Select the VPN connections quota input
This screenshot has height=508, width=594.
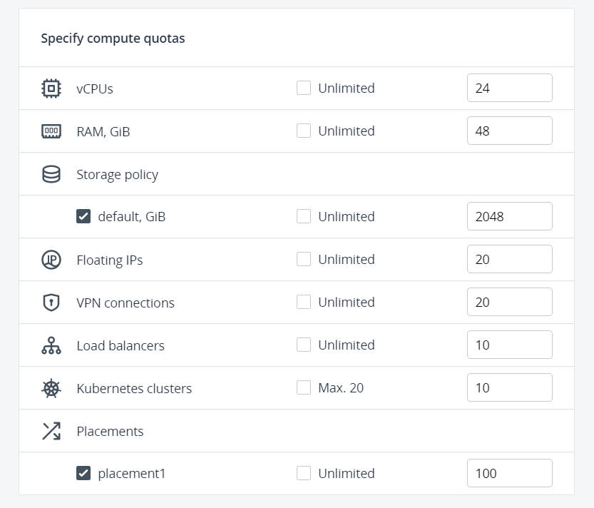509,303
